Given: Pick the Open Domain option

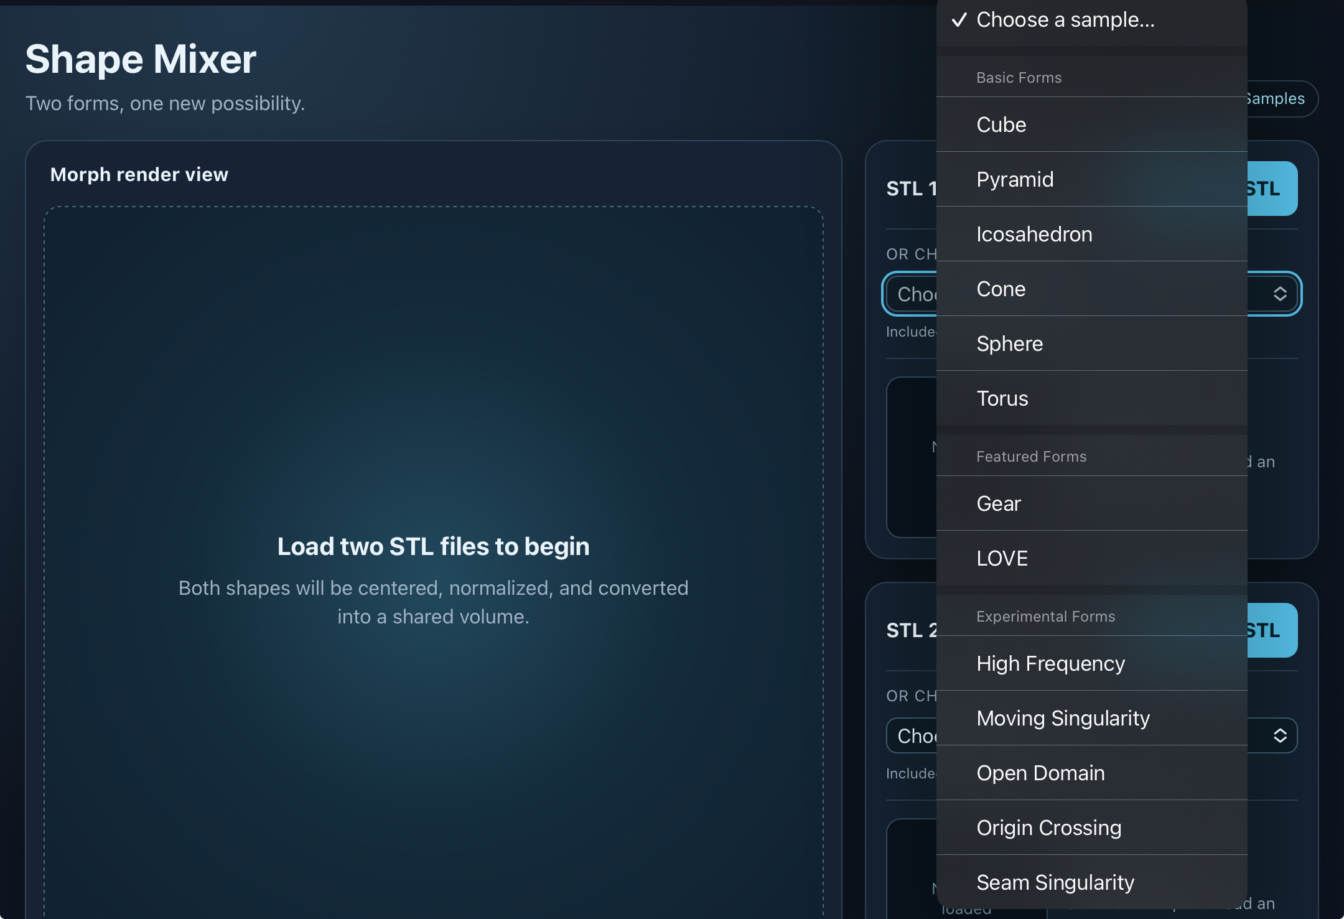Looking at the screenshot, I should 1091,773.
